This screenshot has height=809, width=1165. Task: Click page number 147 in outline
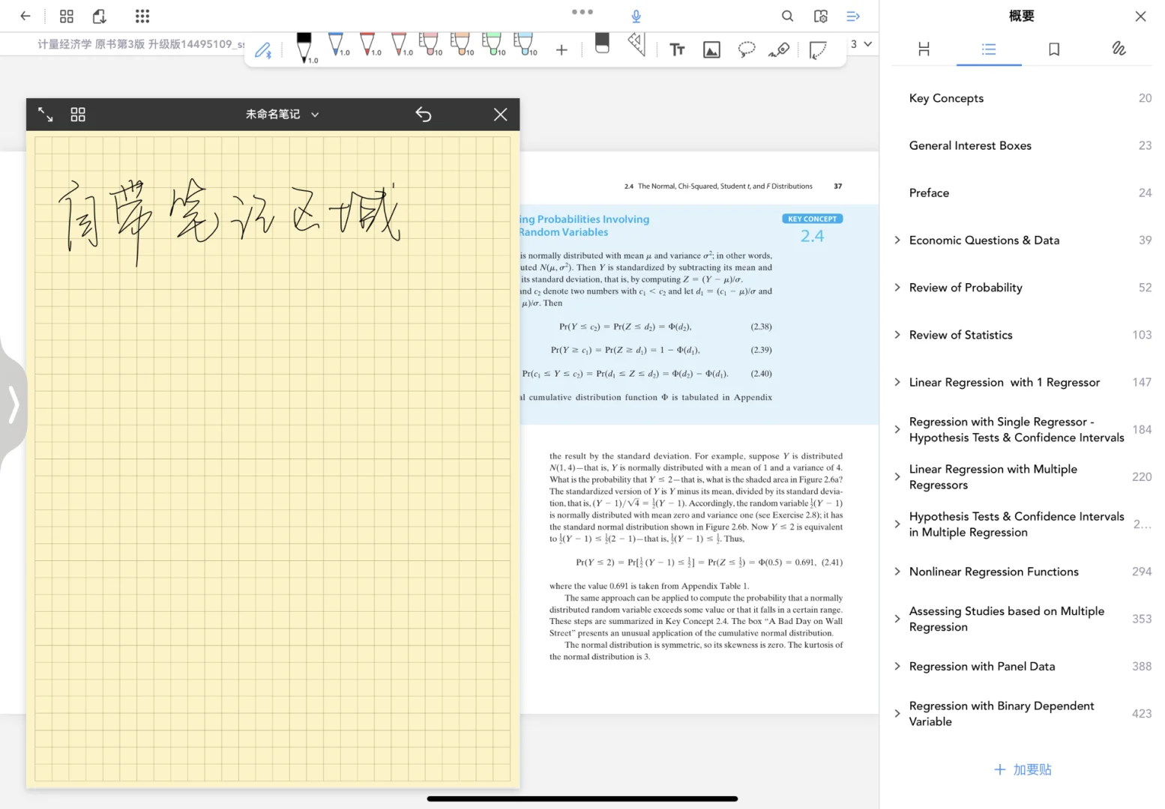pos(1141,382)
